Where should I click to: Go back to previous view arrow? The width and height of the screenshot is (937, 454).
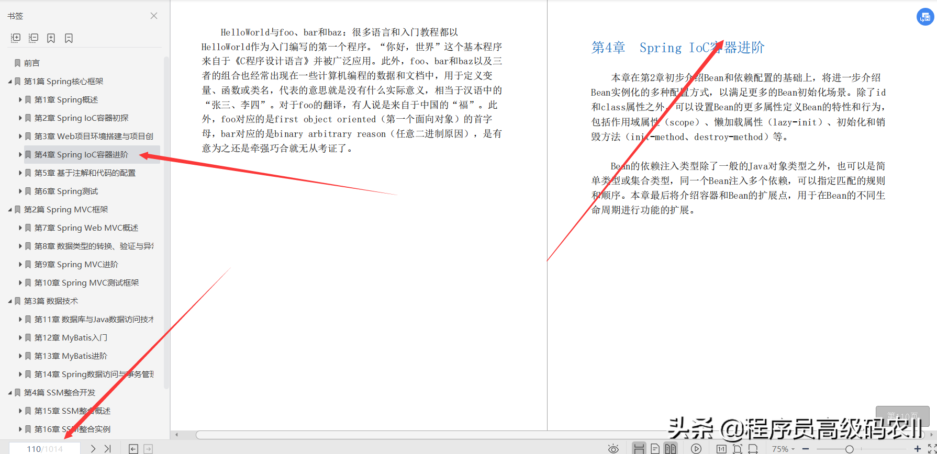[x=133, y=449]
